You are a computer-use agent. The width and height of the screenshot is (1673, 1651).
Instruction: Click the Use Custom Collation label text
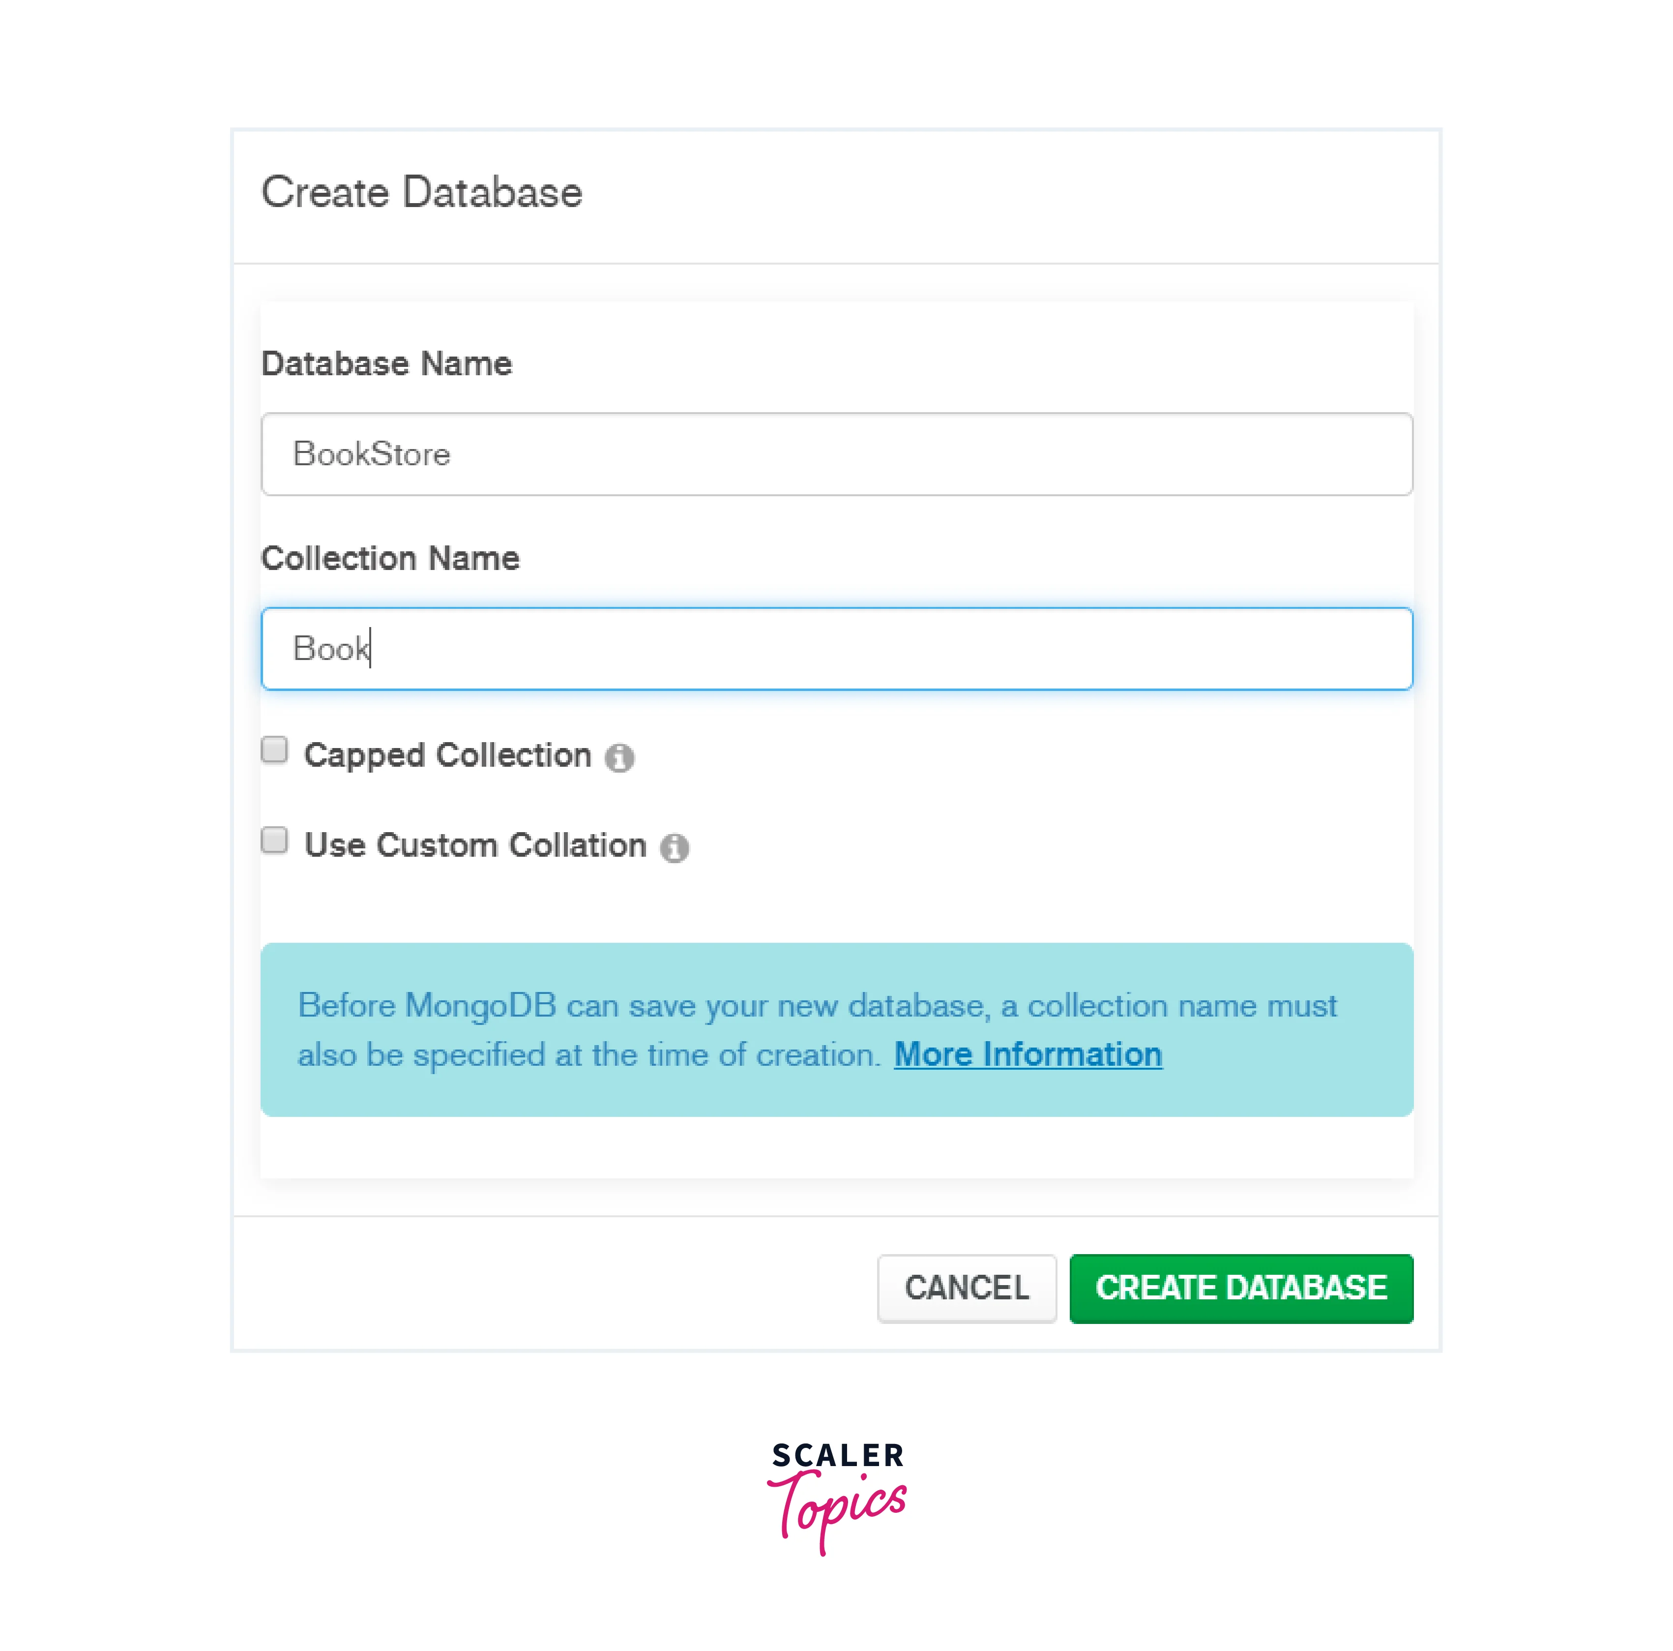[475, 845]
